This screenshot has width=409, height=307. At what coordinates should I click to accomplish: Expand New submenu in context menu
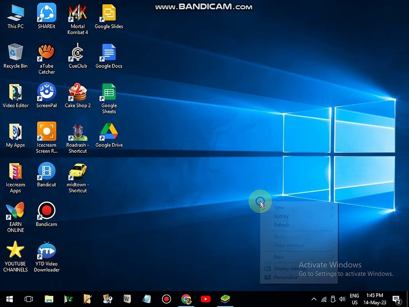click(x=299, y=257)
